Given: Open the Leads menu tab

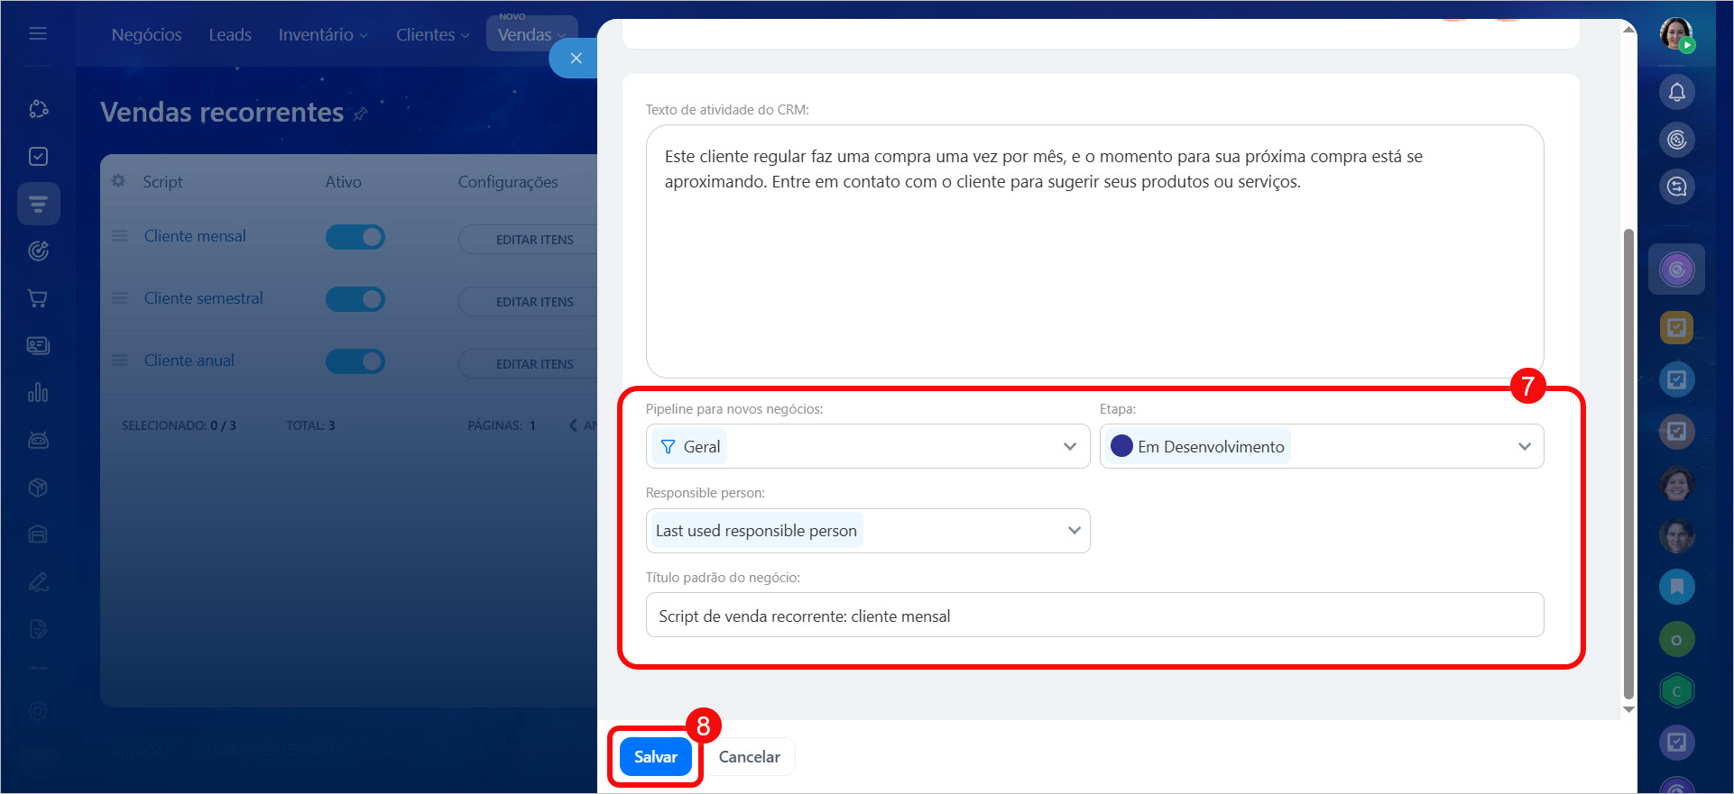Looking at the screenshot, I should point(230,35).
